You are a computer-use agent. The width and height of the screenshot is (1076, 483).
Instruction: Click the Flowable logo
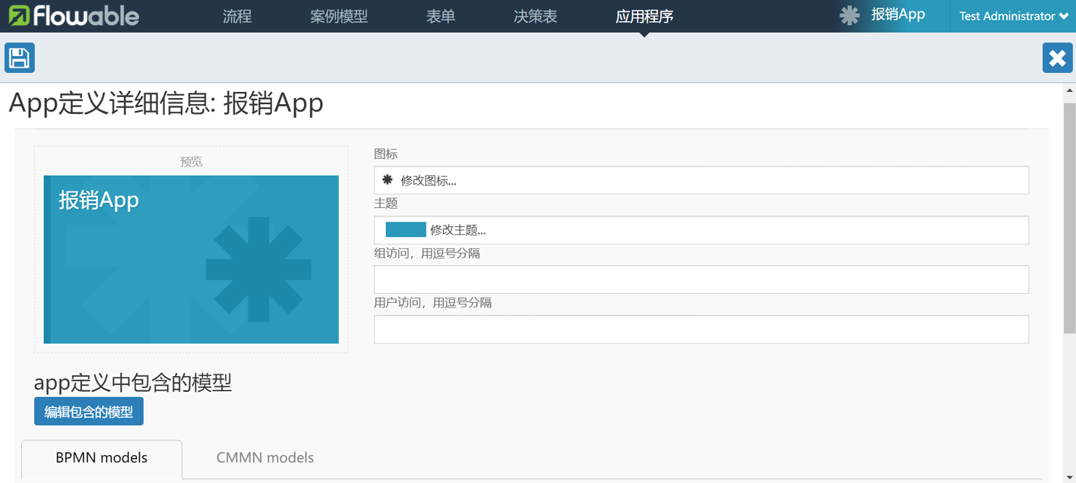point(74,16)
